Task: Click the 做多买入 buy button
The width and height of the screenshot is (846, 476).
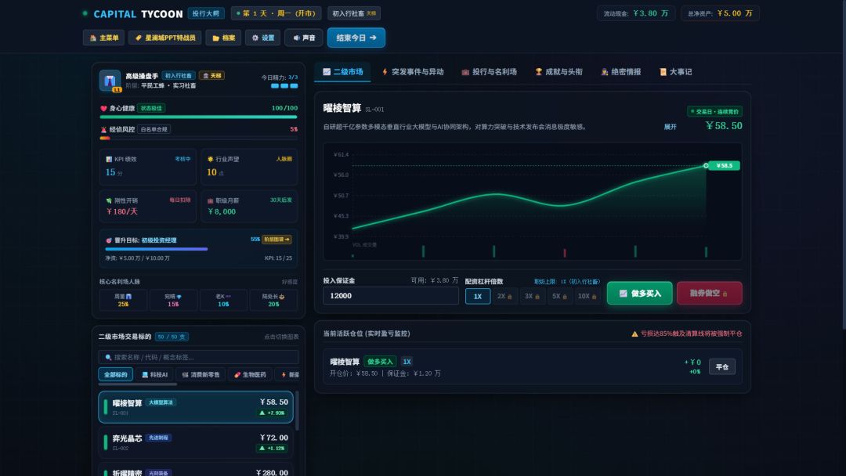Action: 639,294
